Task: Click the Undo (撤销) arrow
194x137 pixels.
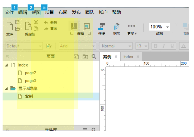Action: click(x=46, y=22)
